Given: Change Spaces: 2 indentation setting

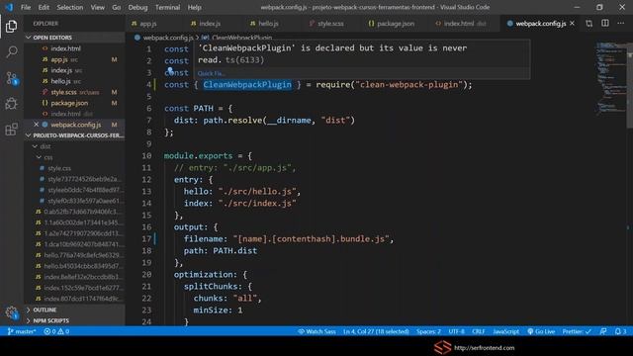Looking at the screenshot, I should click(x=428, y=331).
